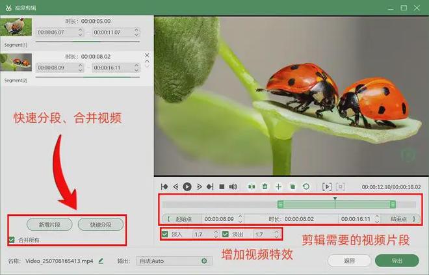Click the 返回 button

click(350, 261)
